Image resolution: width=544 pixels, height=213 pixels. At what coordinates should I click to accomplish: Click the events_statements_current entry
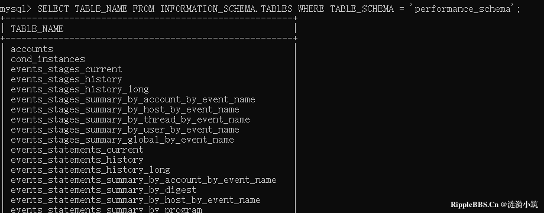pyautogui.click(x=77, y=150)
